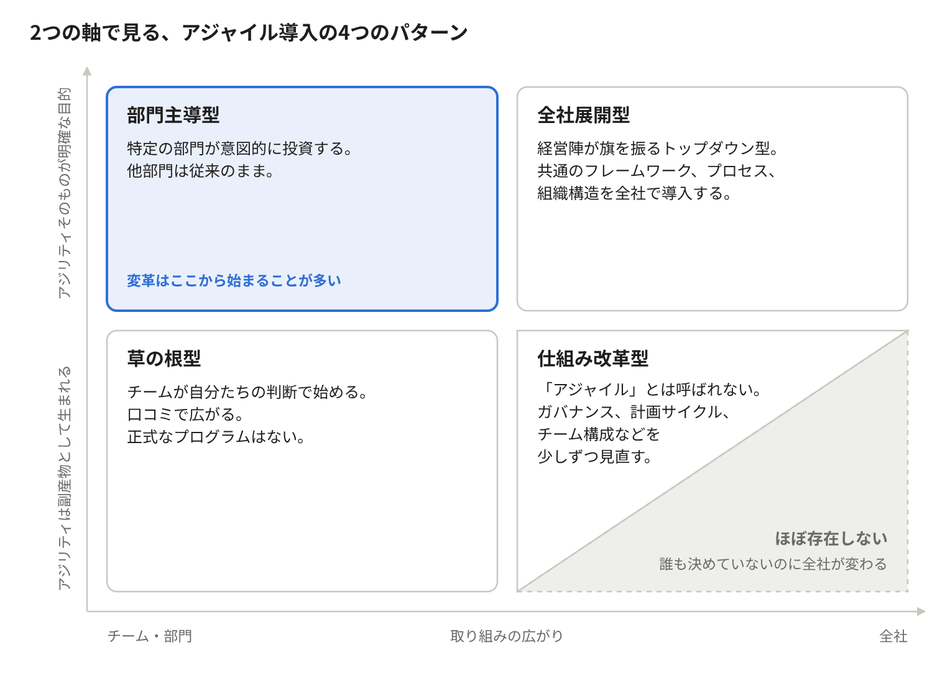945x696 pixels.
Task: Click the line ガバナンス、計画サイクル、
Action: coord(634,412)
